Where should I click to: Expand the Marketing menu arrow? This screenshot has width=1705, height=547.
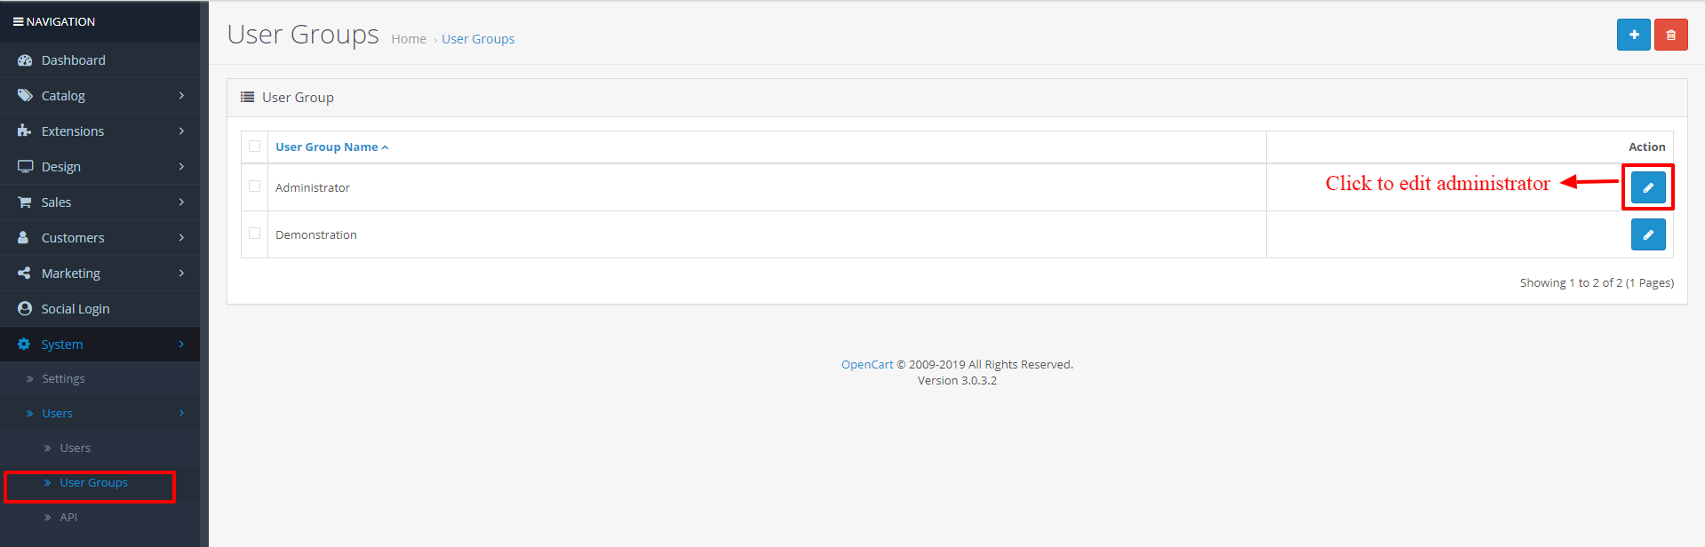click(x=181, y=273)
